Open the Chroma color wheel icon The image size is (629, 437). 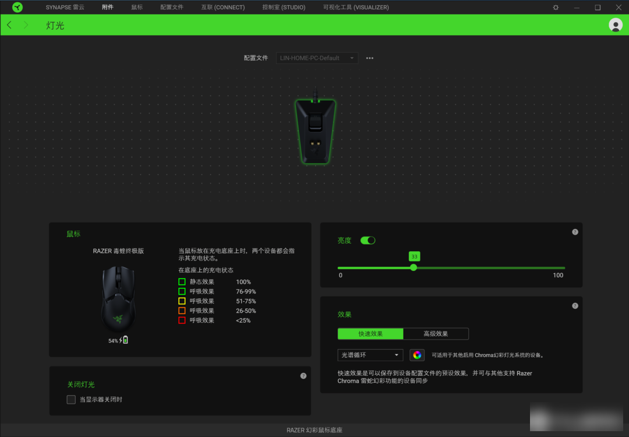point(416,355)
